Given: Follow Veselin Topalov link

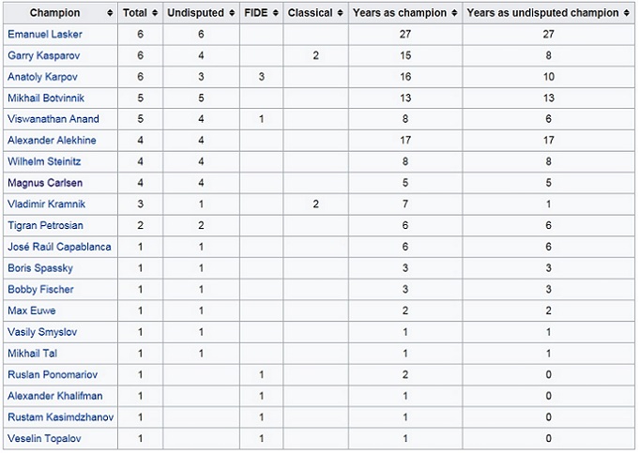Looking at the screenshot, I should click(x=43, y=438).
